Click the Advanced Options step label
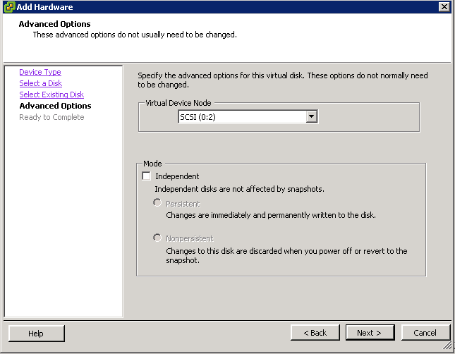The width and height of the screenshot is (455, 354). [55, 106]
